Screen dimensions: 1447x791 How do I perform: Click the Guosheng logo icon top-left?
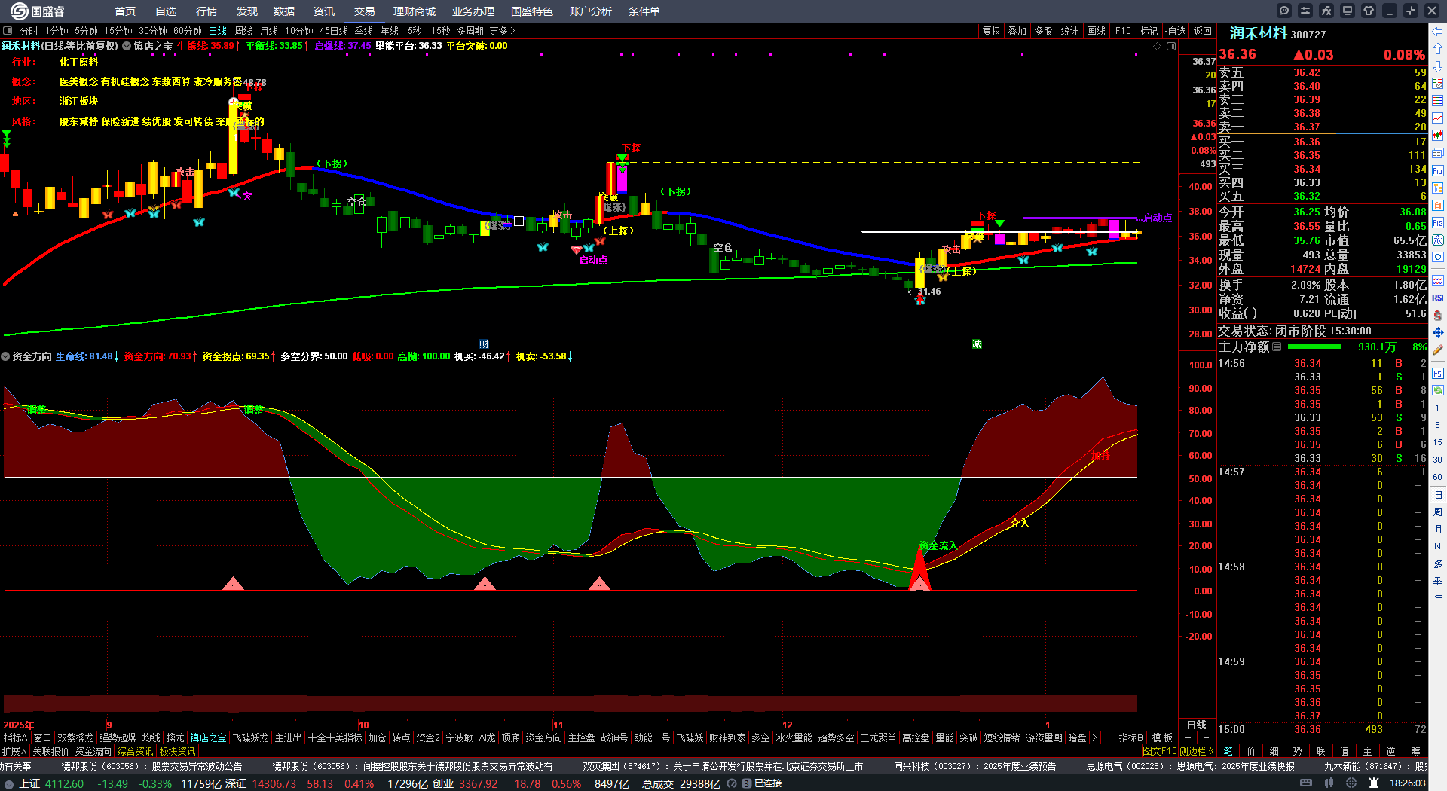point(19,11)
